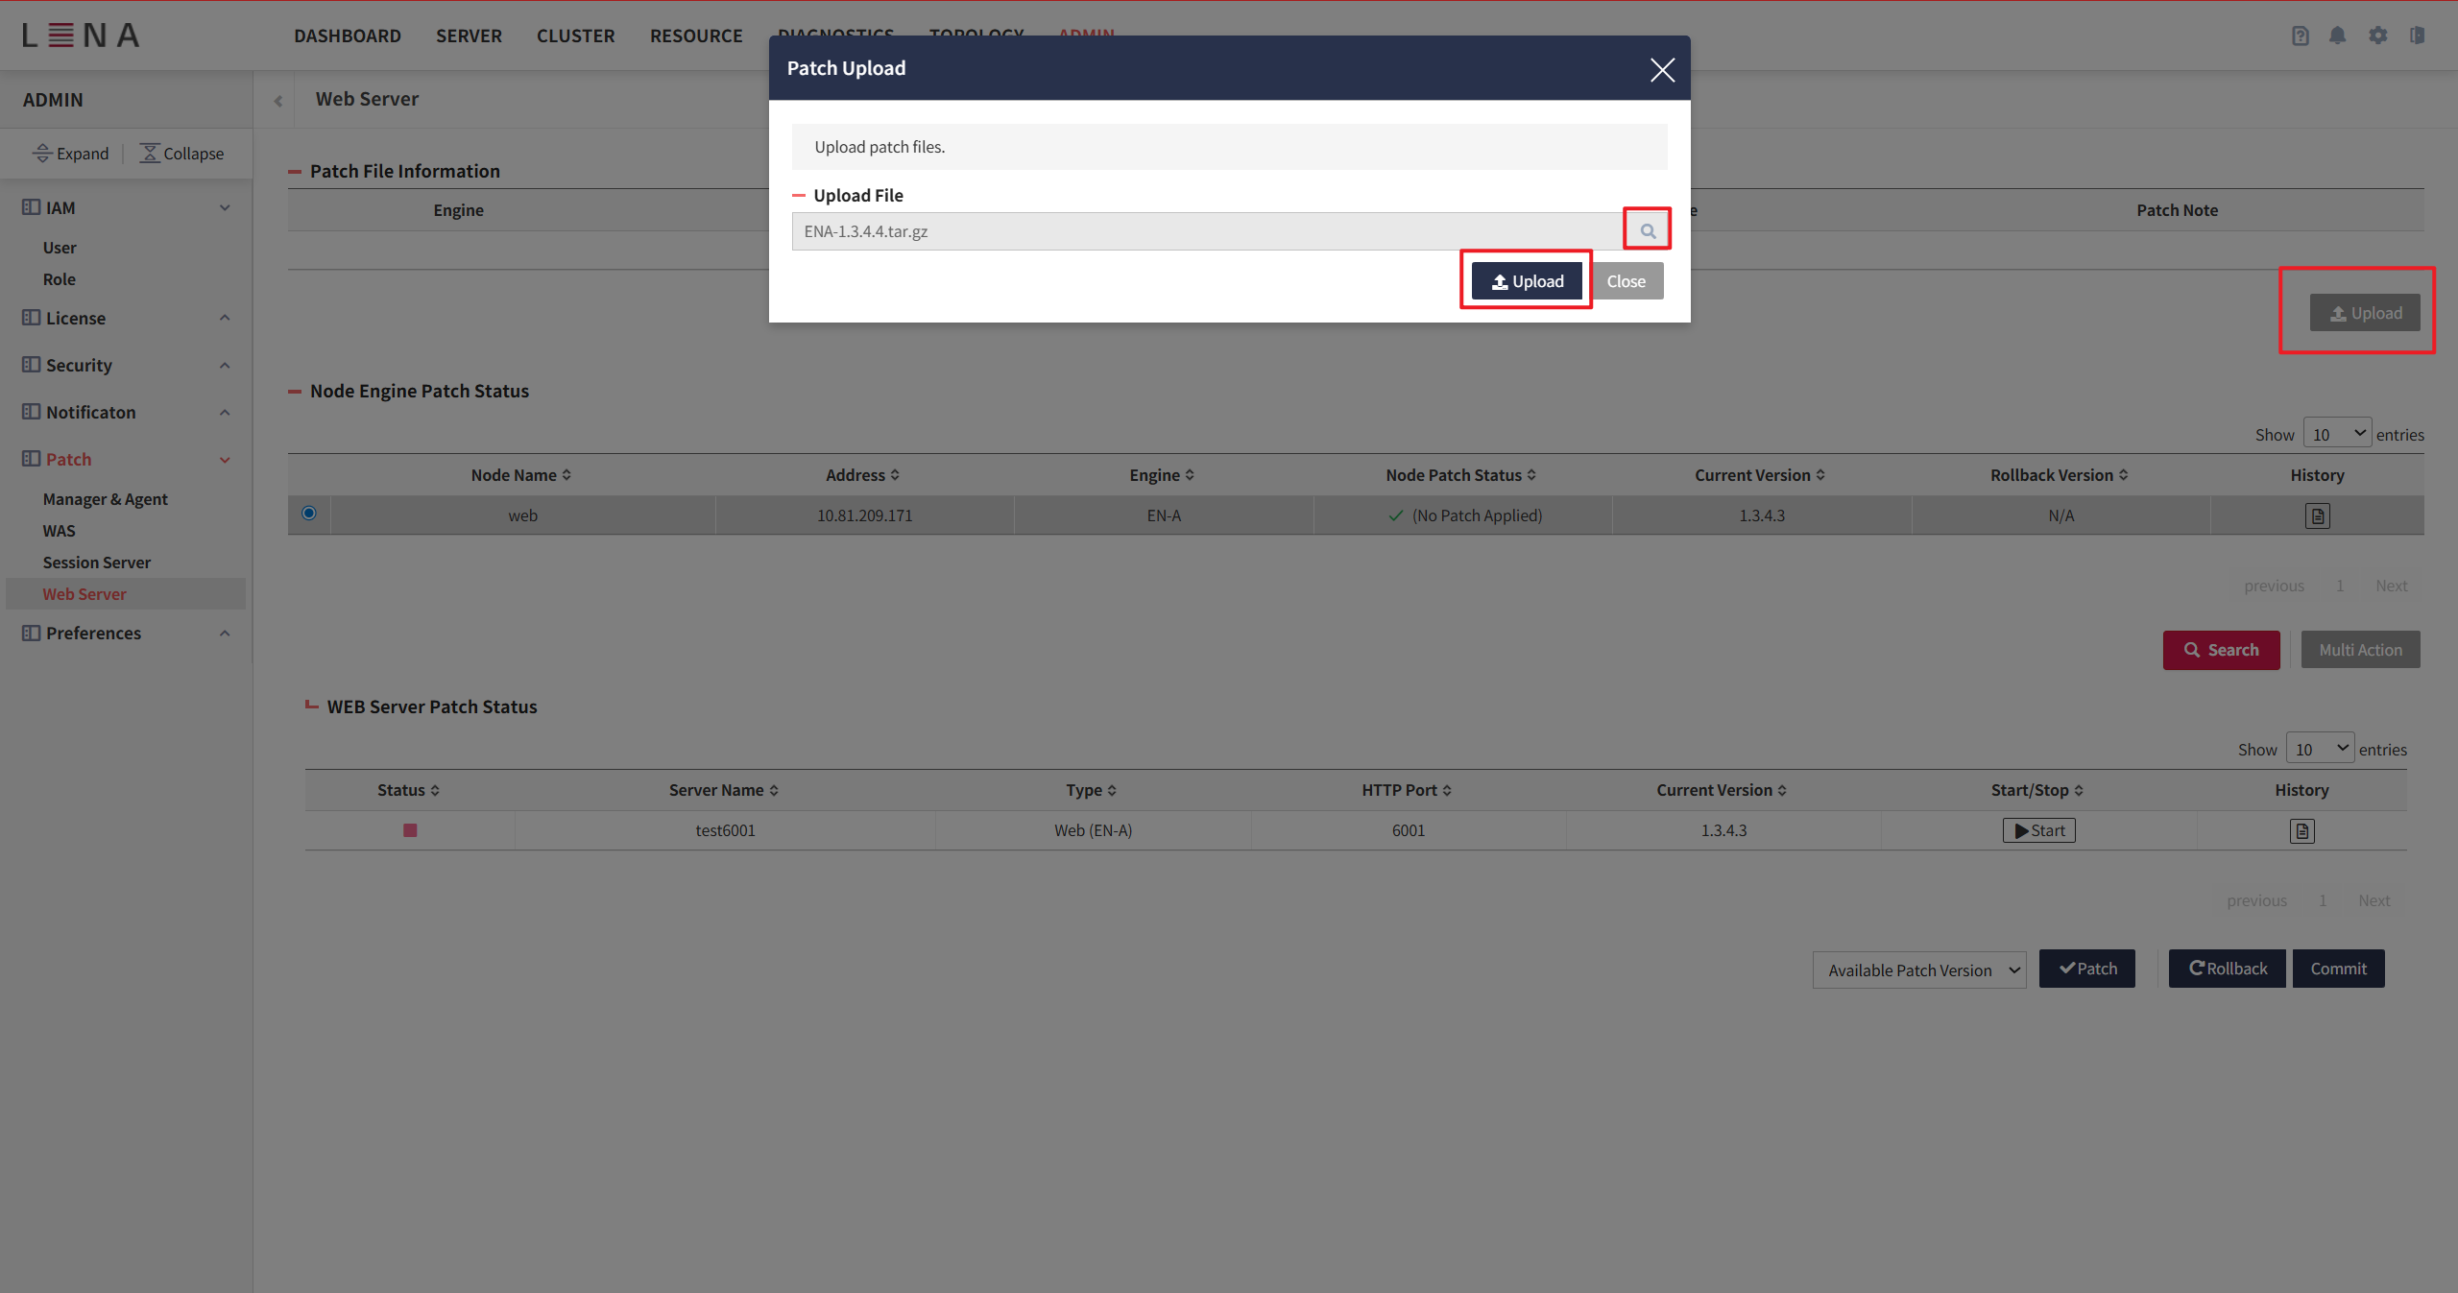Click the red stopped status indicator for test6001
The width and height of the screenshot is (2458, 1293).
[410, 830]
